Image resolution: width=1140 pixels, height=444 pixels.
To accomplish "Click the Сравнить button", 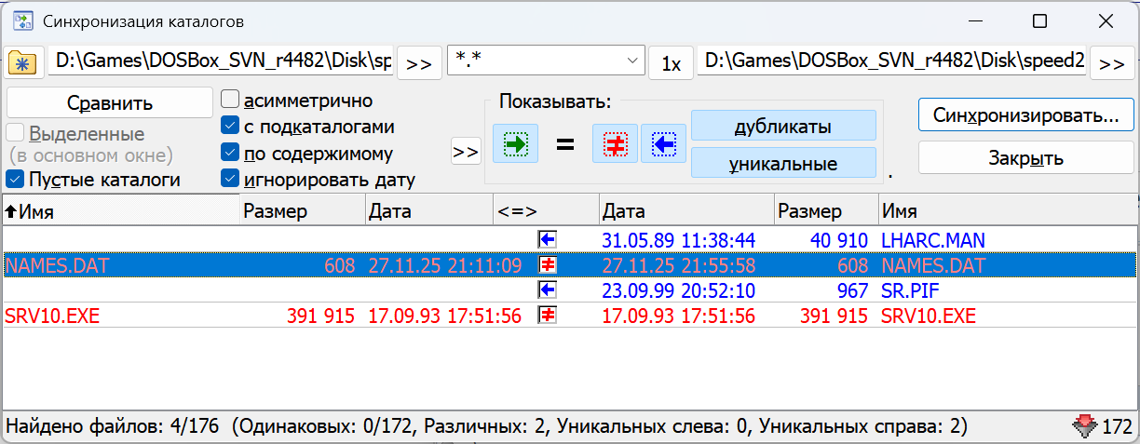I will 110,102.
